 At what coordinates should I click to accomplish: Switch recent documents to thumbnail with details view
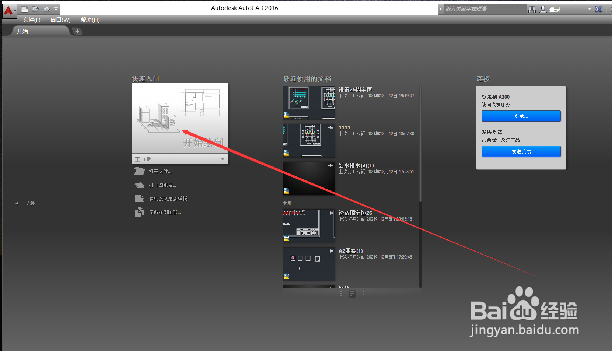tap(352, 294)
